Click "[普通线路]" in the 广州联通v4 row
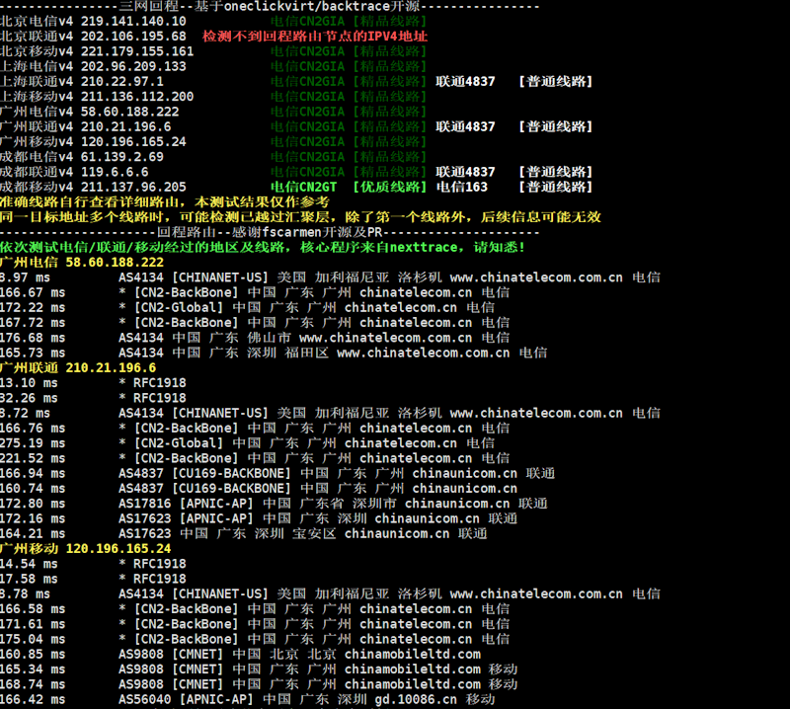790x709 pixels. pos(556,127)
